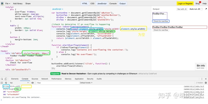Click 'Contents are overflowing the container.' console message

22,97
